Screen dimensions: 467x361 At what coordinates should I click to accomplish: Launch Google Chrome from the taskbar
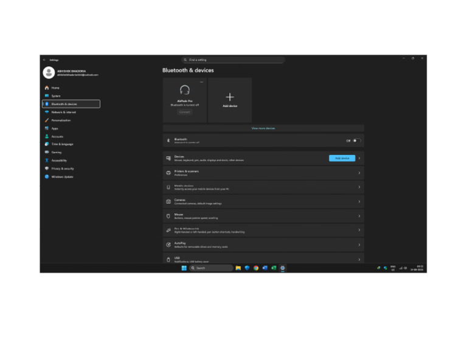[256, 268]
